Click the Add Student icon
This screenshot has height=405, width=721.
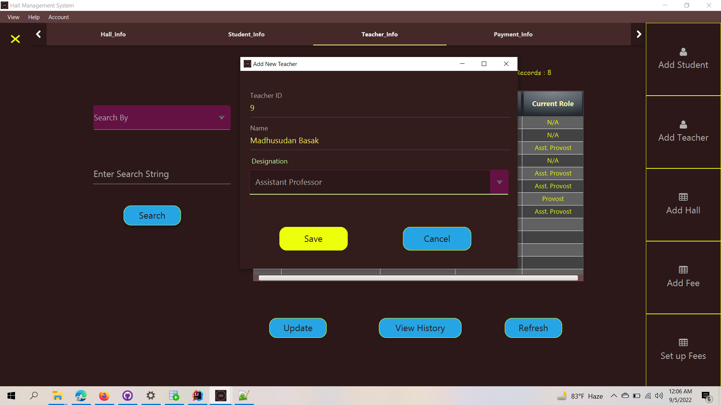pos(683,52)
